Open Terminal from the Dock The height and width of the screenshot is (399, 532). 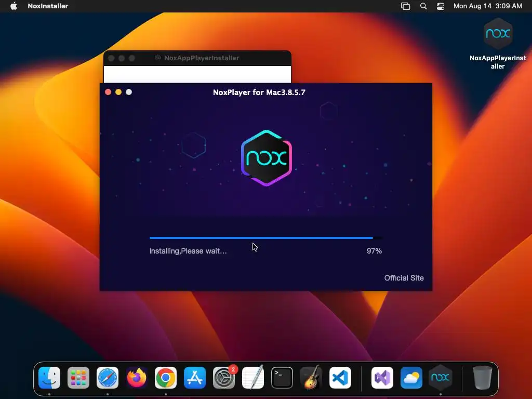[282, 378]
